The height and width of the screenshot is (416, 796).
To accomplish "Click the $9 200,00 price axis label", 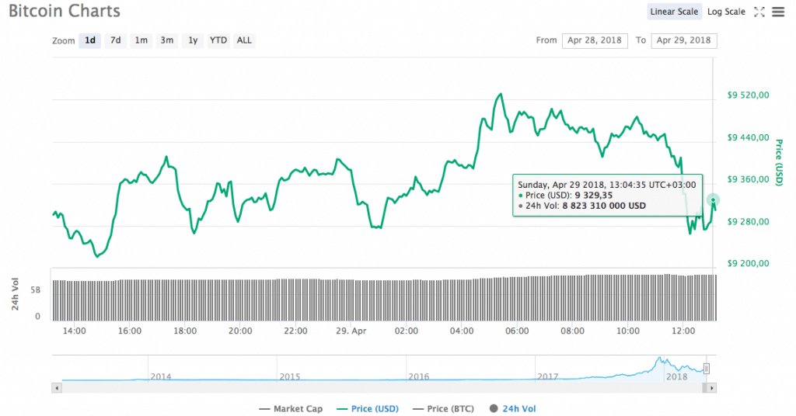I will click(x=748, y=263).
